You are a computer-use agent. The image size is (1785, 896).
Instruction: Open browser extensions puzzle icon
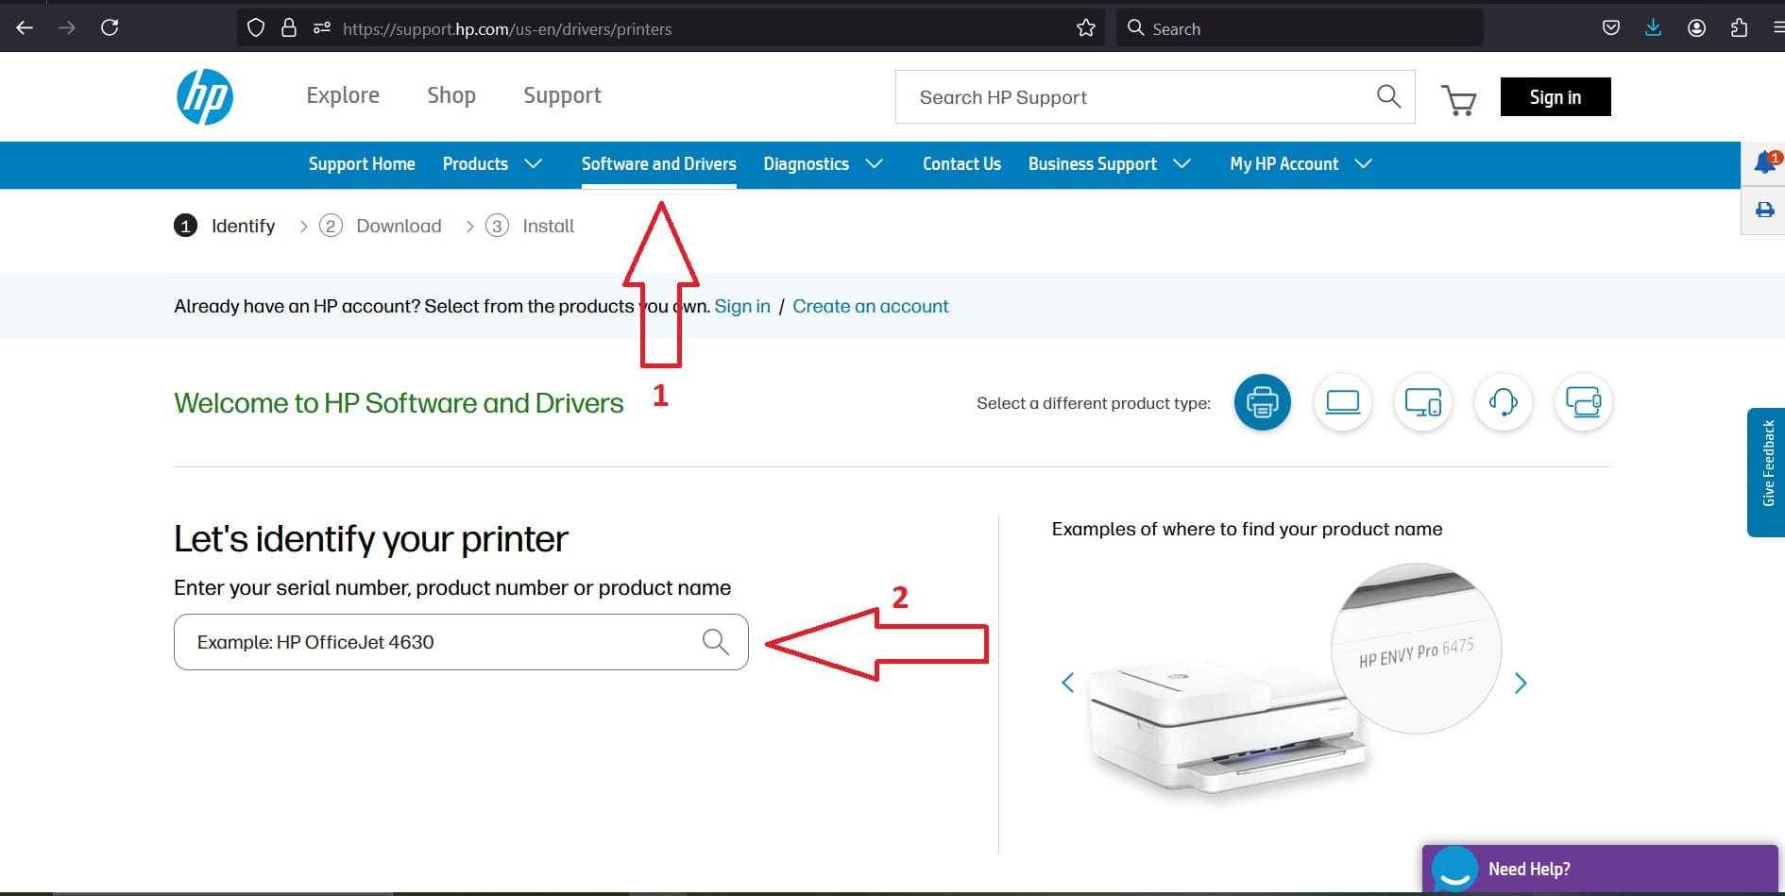pyautogui.click(x=1740, y=28)
